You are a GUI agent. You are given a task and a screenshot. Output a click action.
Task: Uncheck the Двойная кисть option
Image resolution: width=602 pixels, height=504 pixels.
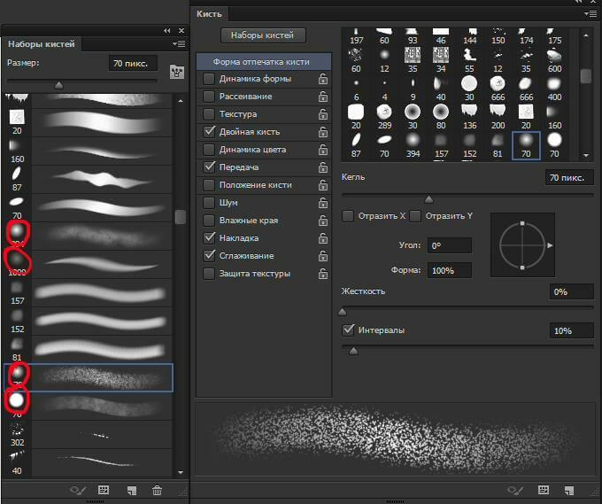click(x=209, y=132)
